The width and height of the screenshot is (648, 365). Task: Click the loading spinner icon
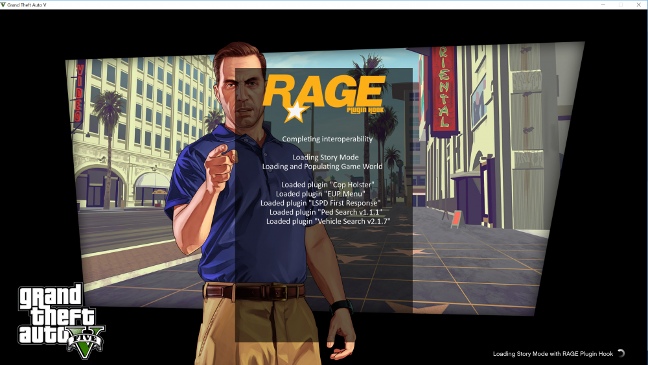coord(621,353)
